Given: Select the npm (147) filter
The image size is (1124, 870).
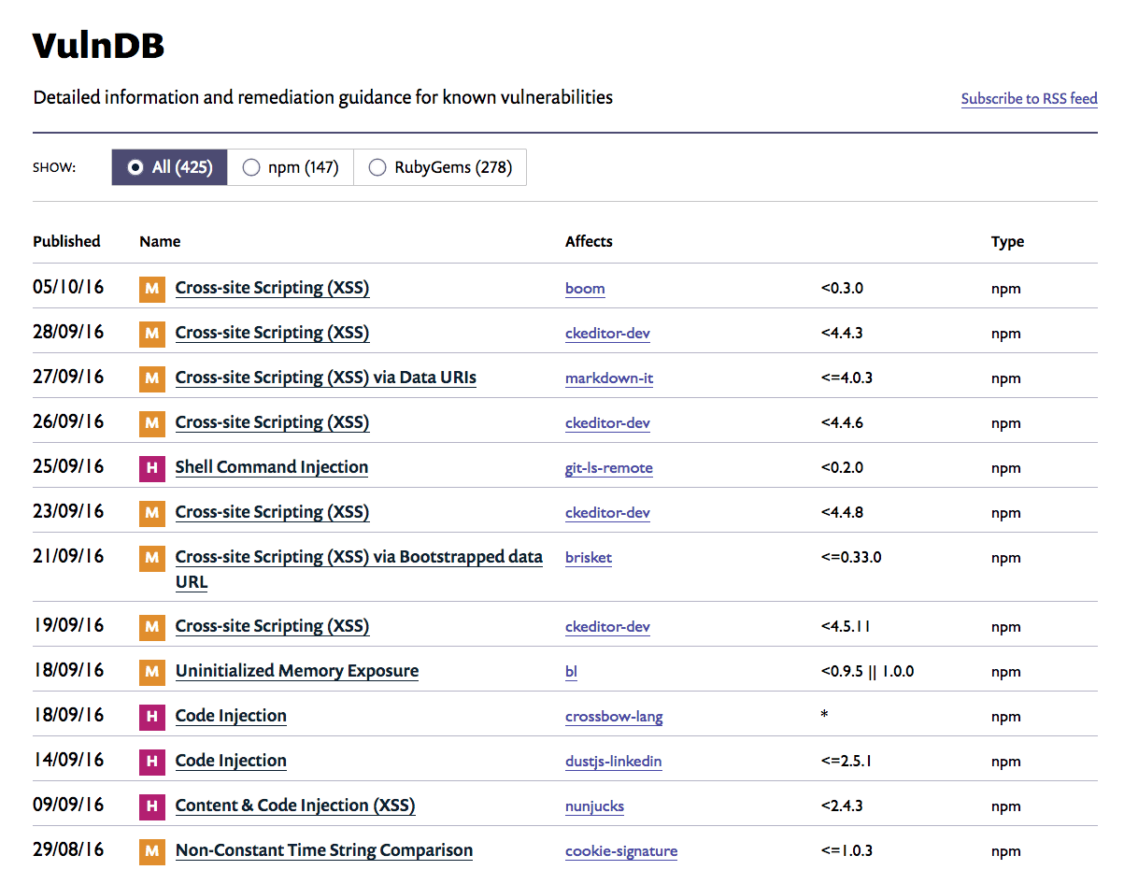Looking at the screenshot, I should point(291,167).
